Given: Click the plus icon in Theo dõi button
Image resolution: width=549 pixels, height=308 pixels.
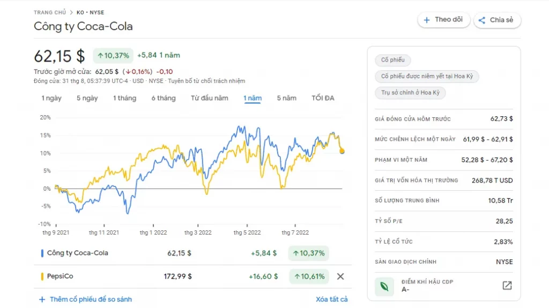Looking at the screenshot, I should [426, 20].
